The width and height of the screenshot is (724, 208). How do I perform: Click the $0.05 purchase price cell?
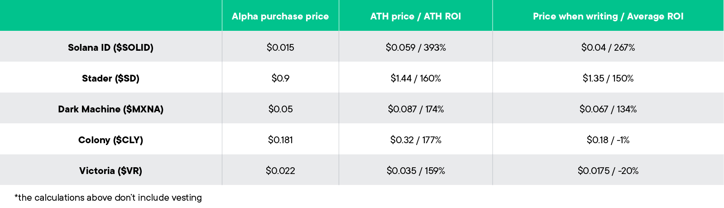(x=280, y=109)
